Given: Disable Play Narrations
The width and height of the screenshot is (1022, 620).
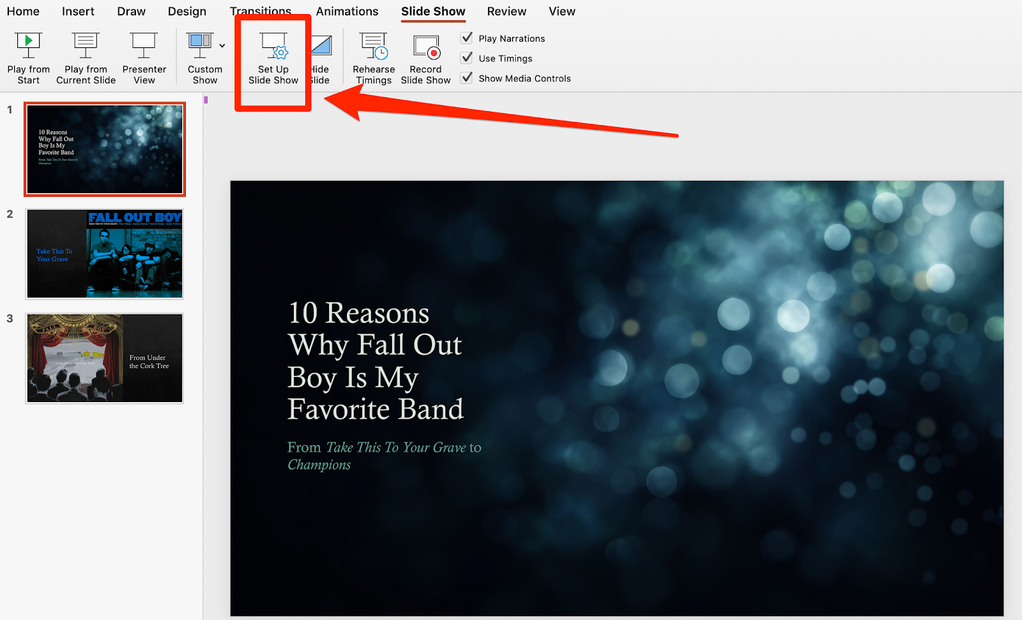Looking at the screenshot, I should (x=467, y=37).
